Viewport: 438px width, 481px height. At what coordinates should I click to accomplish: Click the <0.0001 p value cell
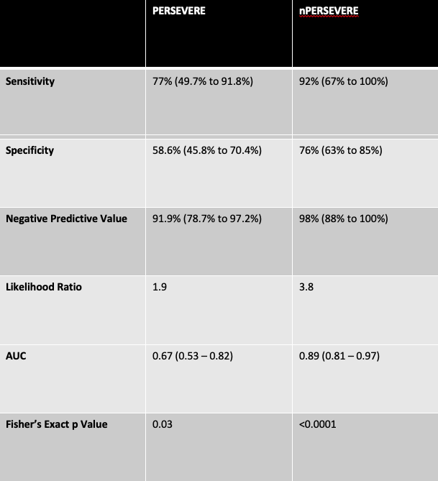[x=318, y=424]
